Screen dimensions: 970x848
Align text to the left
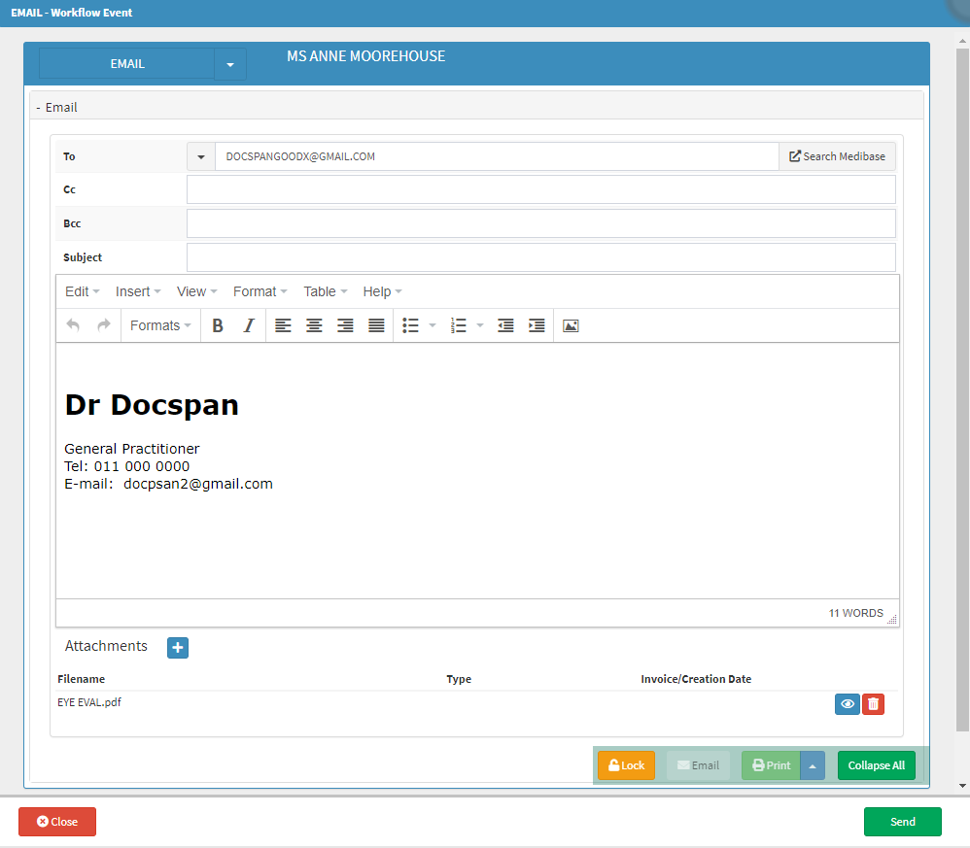pos(283,326)
